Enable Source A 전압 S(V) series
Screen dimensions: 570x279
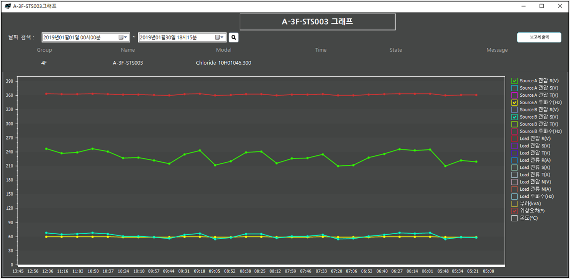coord(515,88)
